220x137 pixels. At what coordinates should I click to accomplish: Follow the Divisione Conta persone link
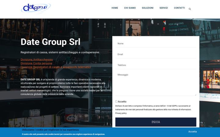[x=36, y=63]
